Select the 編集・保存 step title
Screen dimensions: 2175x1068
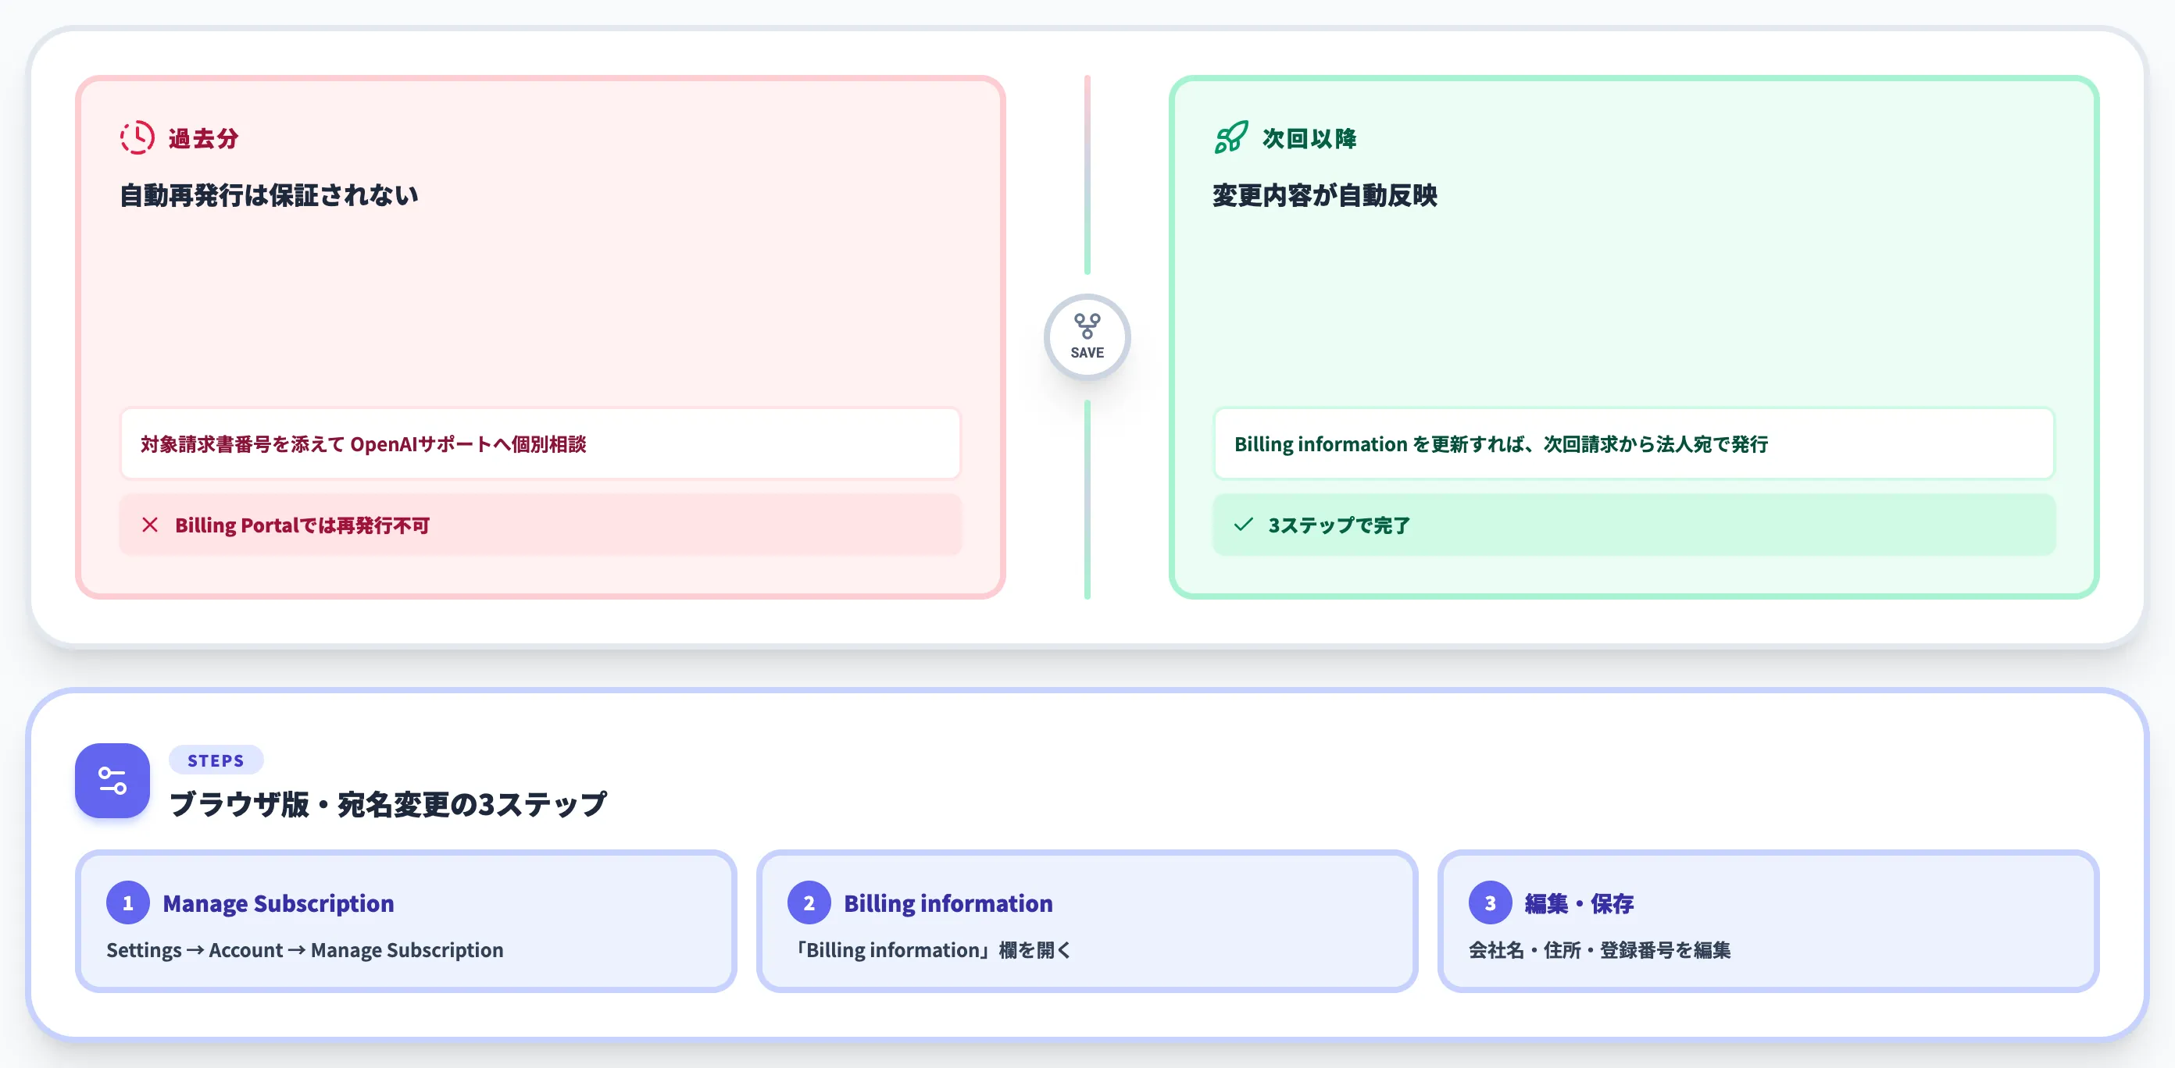(x=1579, y=903)
